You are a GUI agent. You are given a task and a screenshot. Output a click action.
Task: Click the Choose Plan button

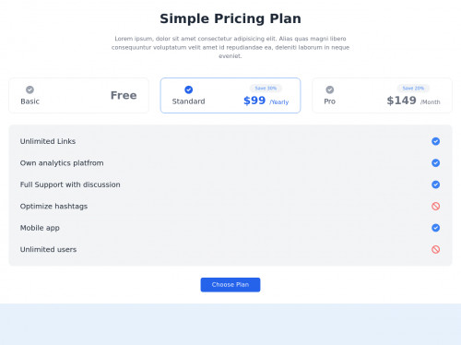tap(230, 285)
